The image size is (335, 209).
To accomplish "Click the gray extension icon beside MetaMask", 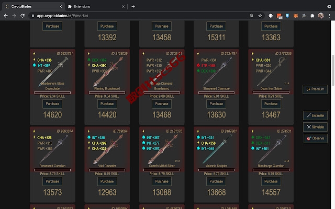I will 304,16.
